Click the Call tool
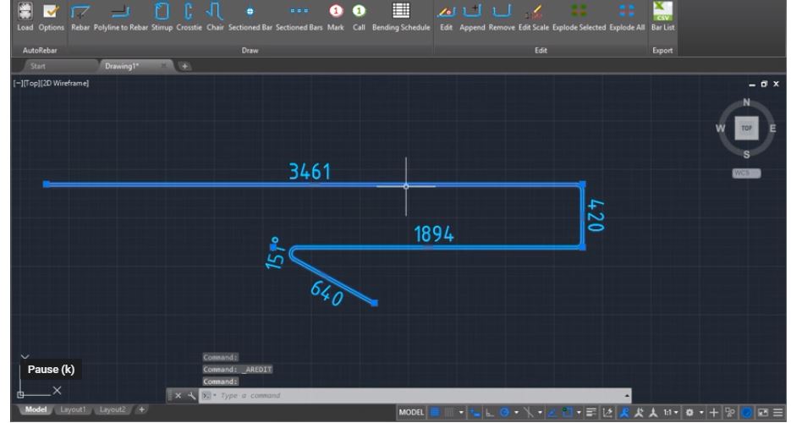The height and width of the screenshot is (423, 791). pos(359,16)
